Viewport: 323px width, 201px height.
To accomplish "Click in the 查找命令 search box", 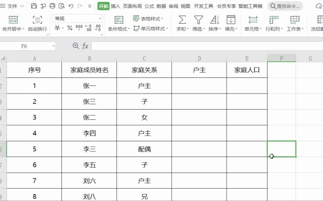I will [285, 6].
